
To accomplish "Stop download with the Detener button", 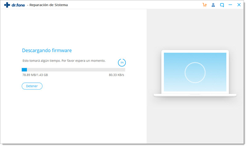I will (x=32, y=86).
